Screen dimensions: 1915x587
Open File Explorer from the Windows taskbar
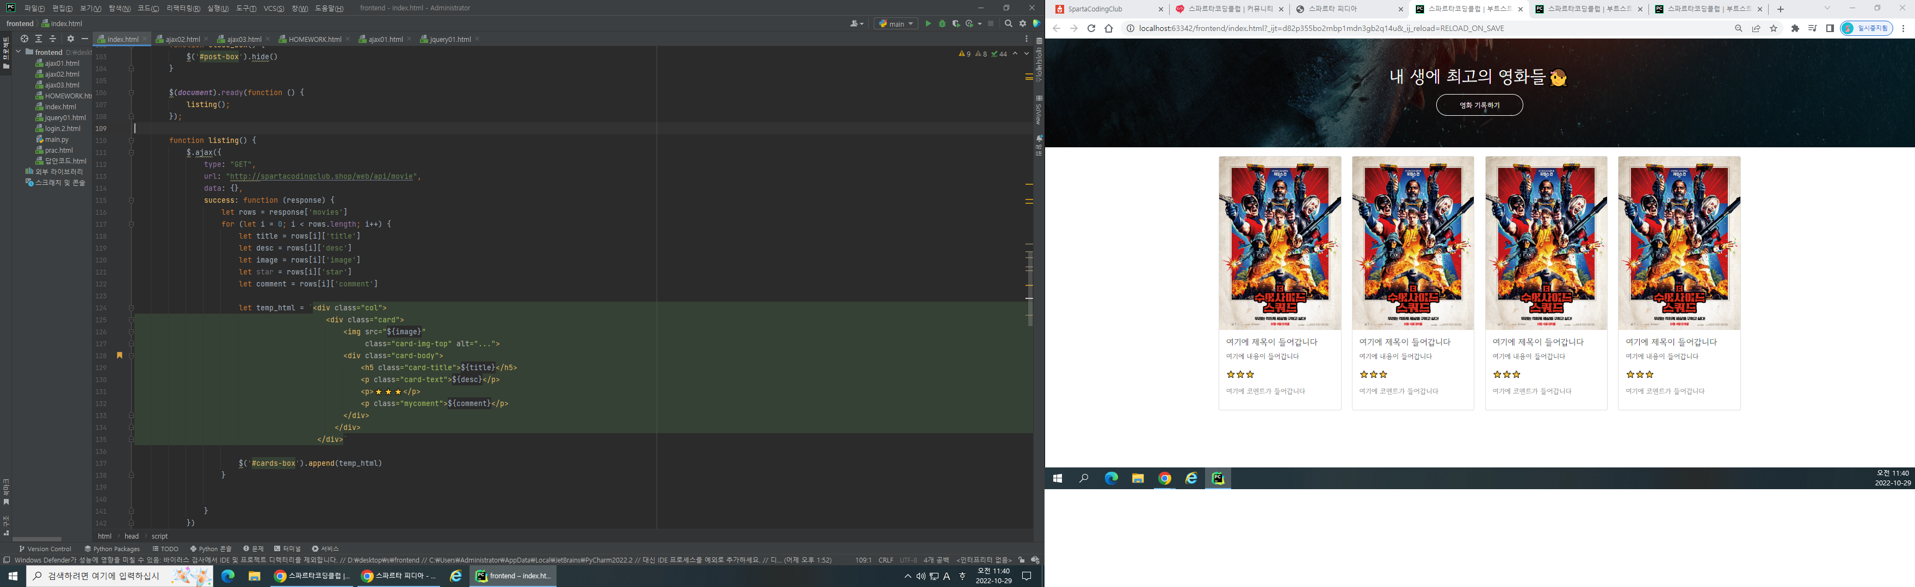coord(254,576)
